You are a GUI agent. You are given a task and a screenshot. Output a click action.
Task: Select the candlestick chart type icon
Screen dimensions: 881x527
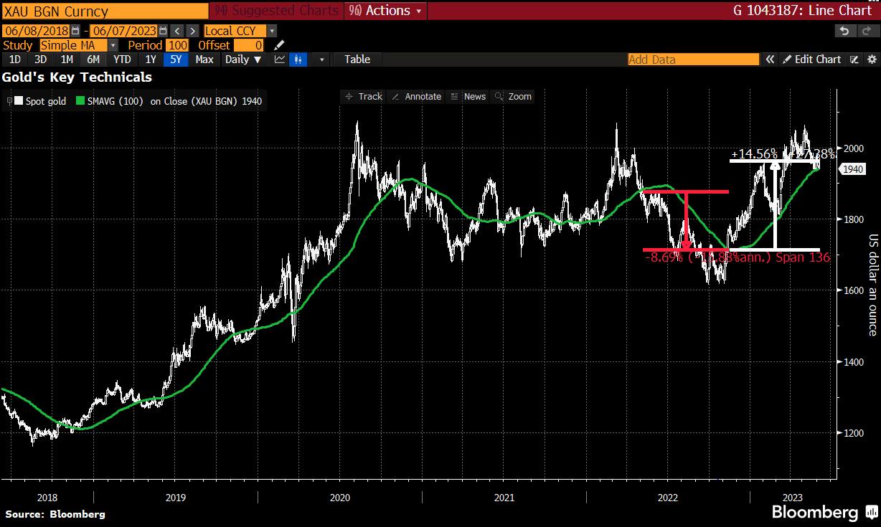click(298, 60)
